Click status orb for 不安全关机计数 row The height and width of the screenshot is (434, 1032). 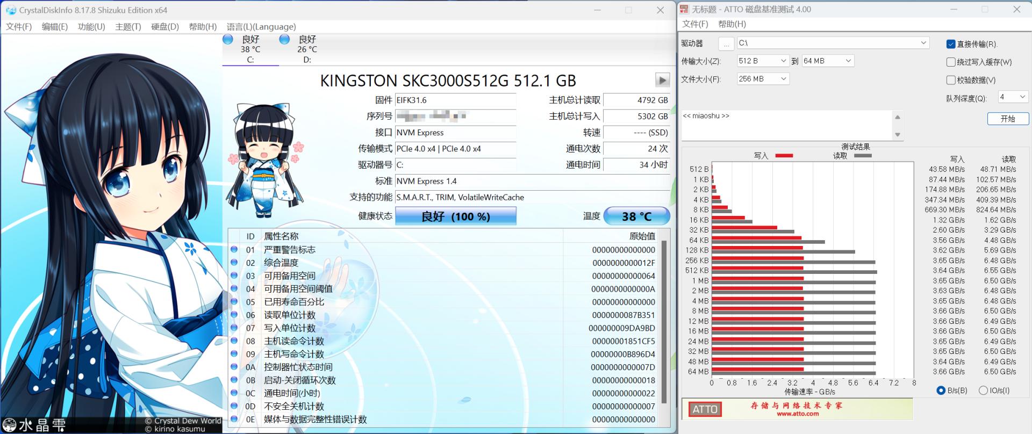pyautogui.click(x=234, y=406)
